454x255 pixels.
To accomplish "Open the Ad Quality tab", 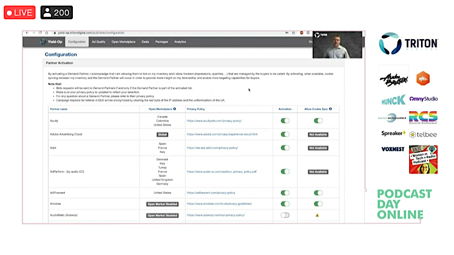I will coord(98,42).
